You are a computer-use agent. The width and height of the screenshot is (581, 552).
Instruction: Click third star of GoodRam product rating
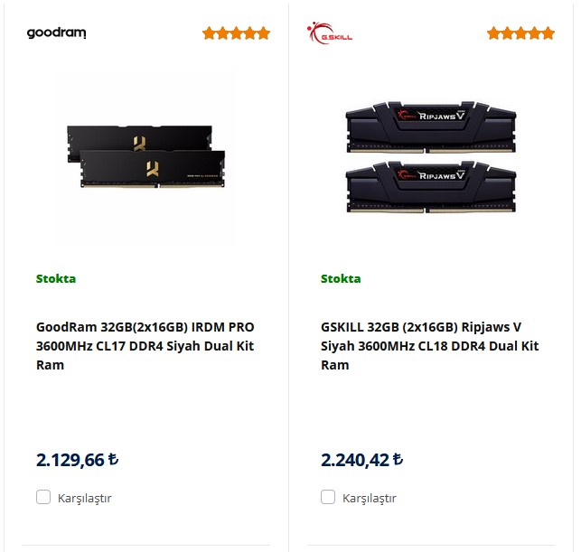tap(237, 33)
